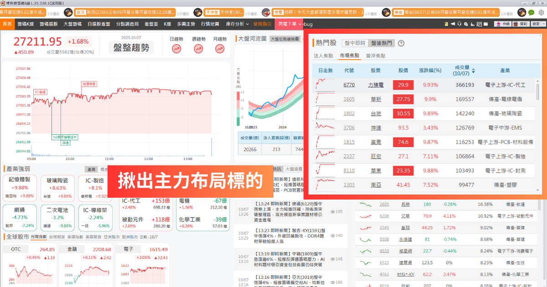Screen dimensions: 547x287
Task: Click the 月趨勢 trend arrow icon
Action: pyautogui.click(x=220, y=49)
